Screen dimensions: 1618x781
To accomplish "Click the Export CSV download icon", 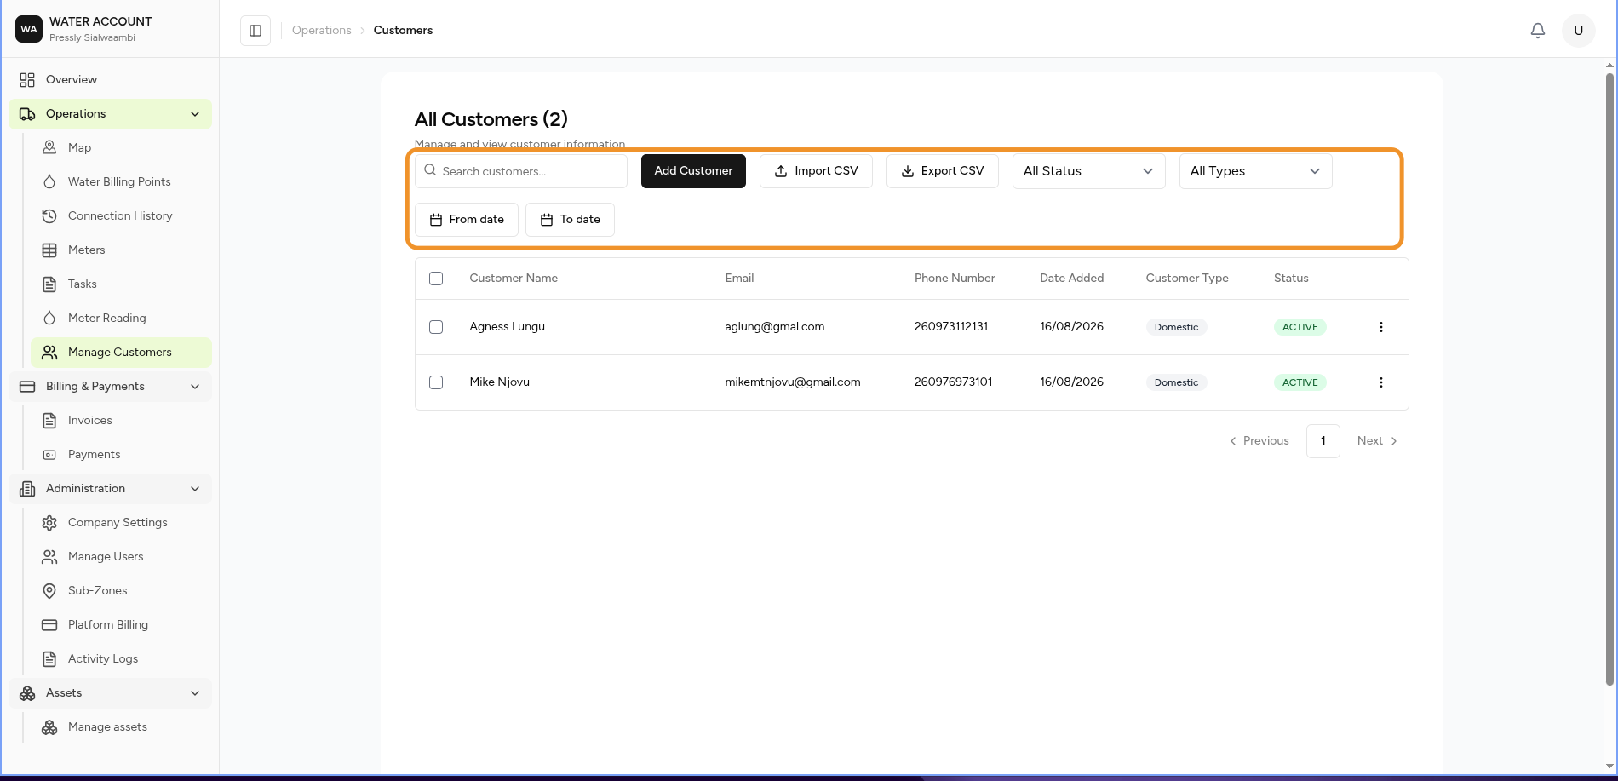I will pyautogui.click(x=908, y=171).
